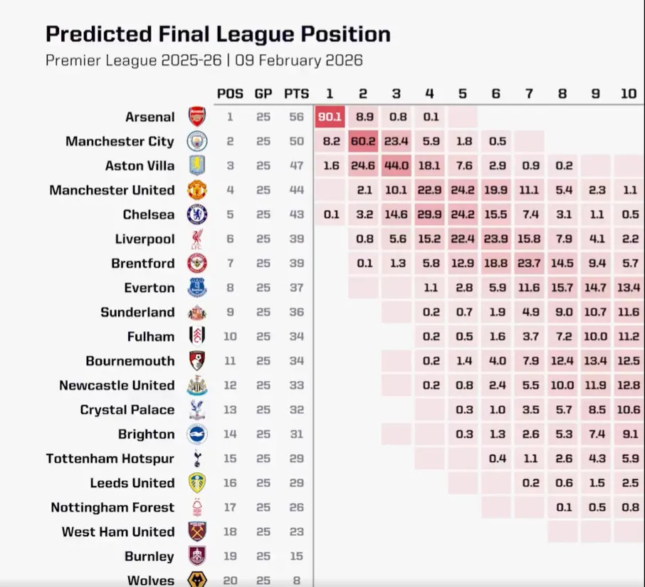Screen dimensions: 645x587
Task: Click Manchester City's 60.2 probability cell
Action: click(x=363, y=141)
